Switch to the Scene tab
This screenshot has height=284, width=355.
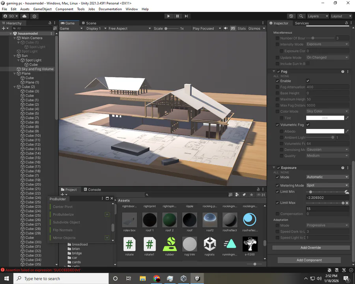coord(89,23)
